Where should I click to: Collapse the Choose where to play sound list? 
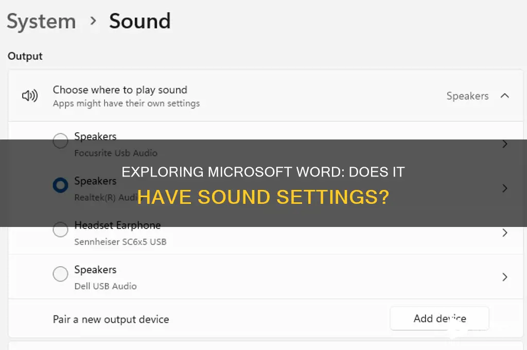pos(504,96)
